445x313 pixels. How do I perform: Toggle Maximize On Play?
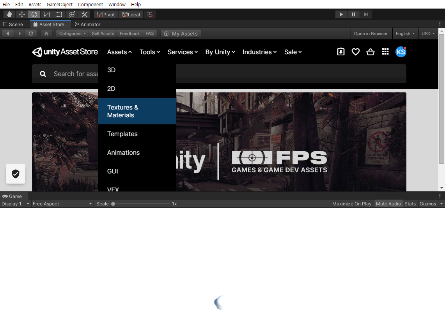(352, 203)
